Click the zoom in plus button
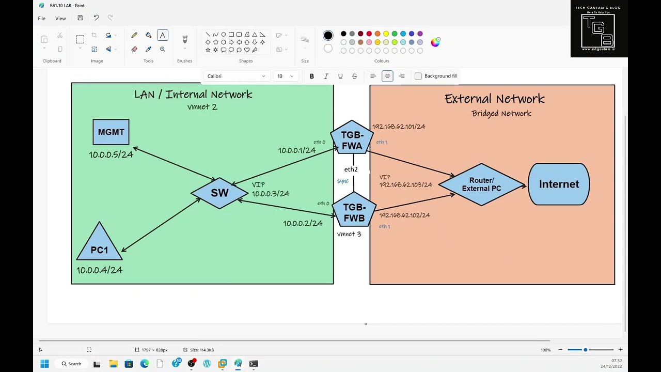 (620, 350)
